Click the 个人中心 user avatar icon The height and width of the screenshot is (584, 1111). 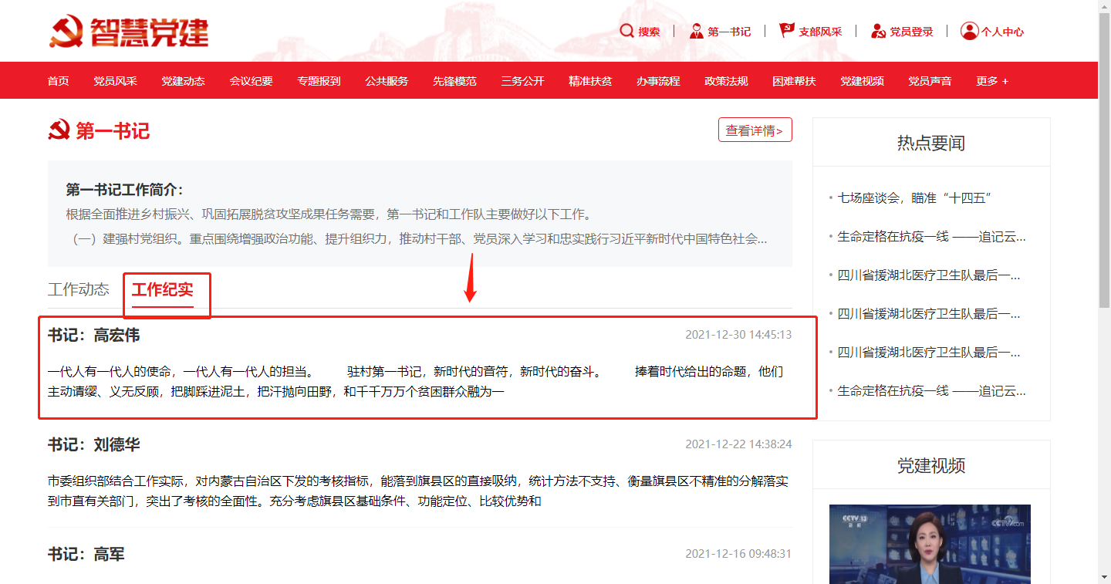(x=969, y=31)
